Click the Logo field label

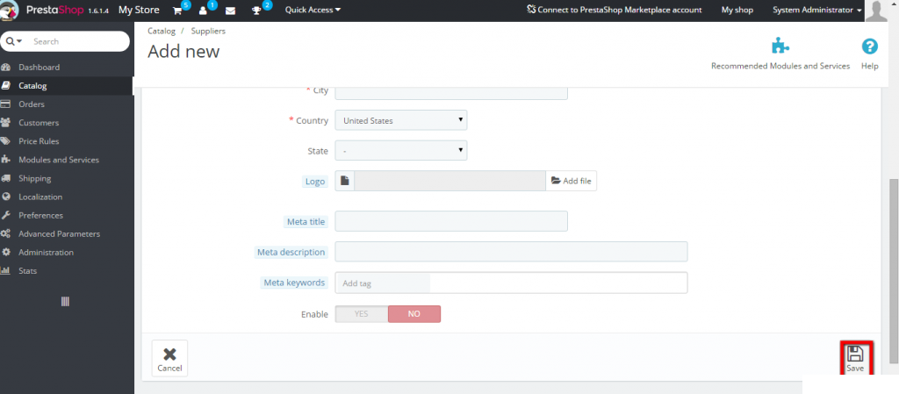[315, 182]
